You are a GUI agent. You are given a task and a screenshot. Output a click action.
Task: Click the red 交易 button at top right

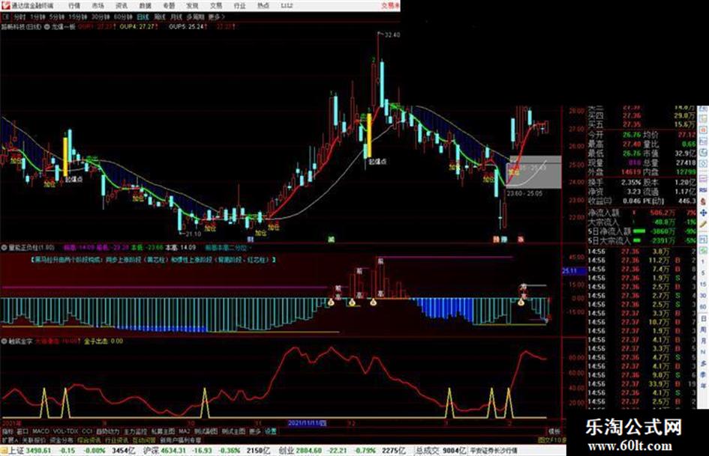(390, 5)
